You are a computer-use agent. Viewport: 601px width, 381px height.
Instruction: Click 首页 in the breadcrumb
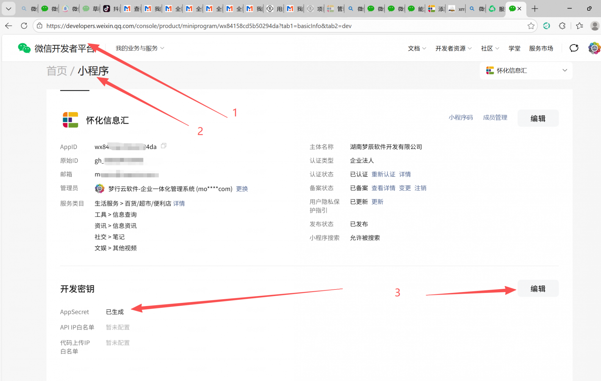57,71
